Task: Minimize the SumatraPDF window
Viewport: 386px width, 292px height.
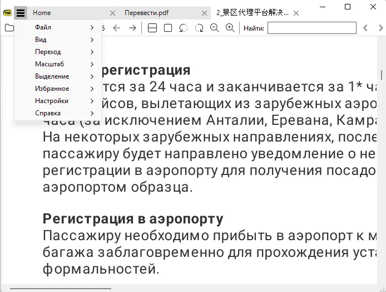Action: click(323, 7)
